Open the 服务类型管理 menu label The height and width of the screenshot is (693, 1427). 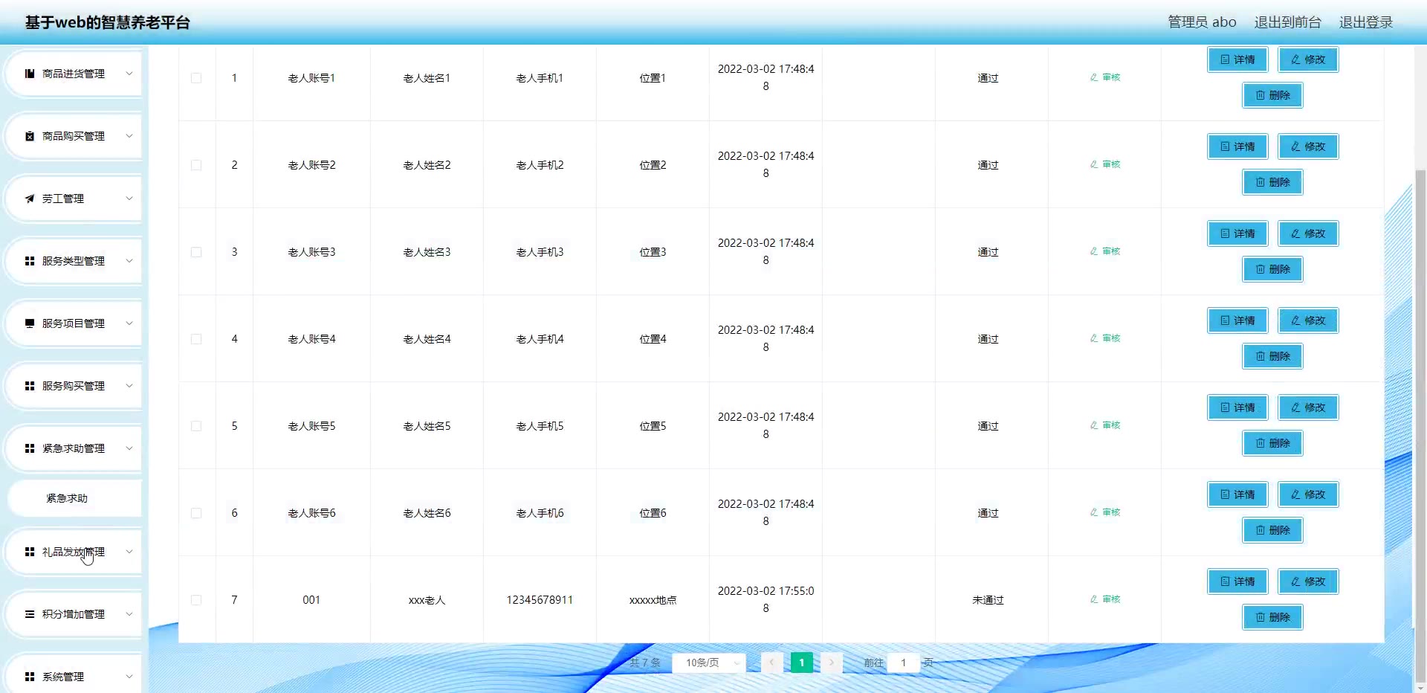coord(74,261)
